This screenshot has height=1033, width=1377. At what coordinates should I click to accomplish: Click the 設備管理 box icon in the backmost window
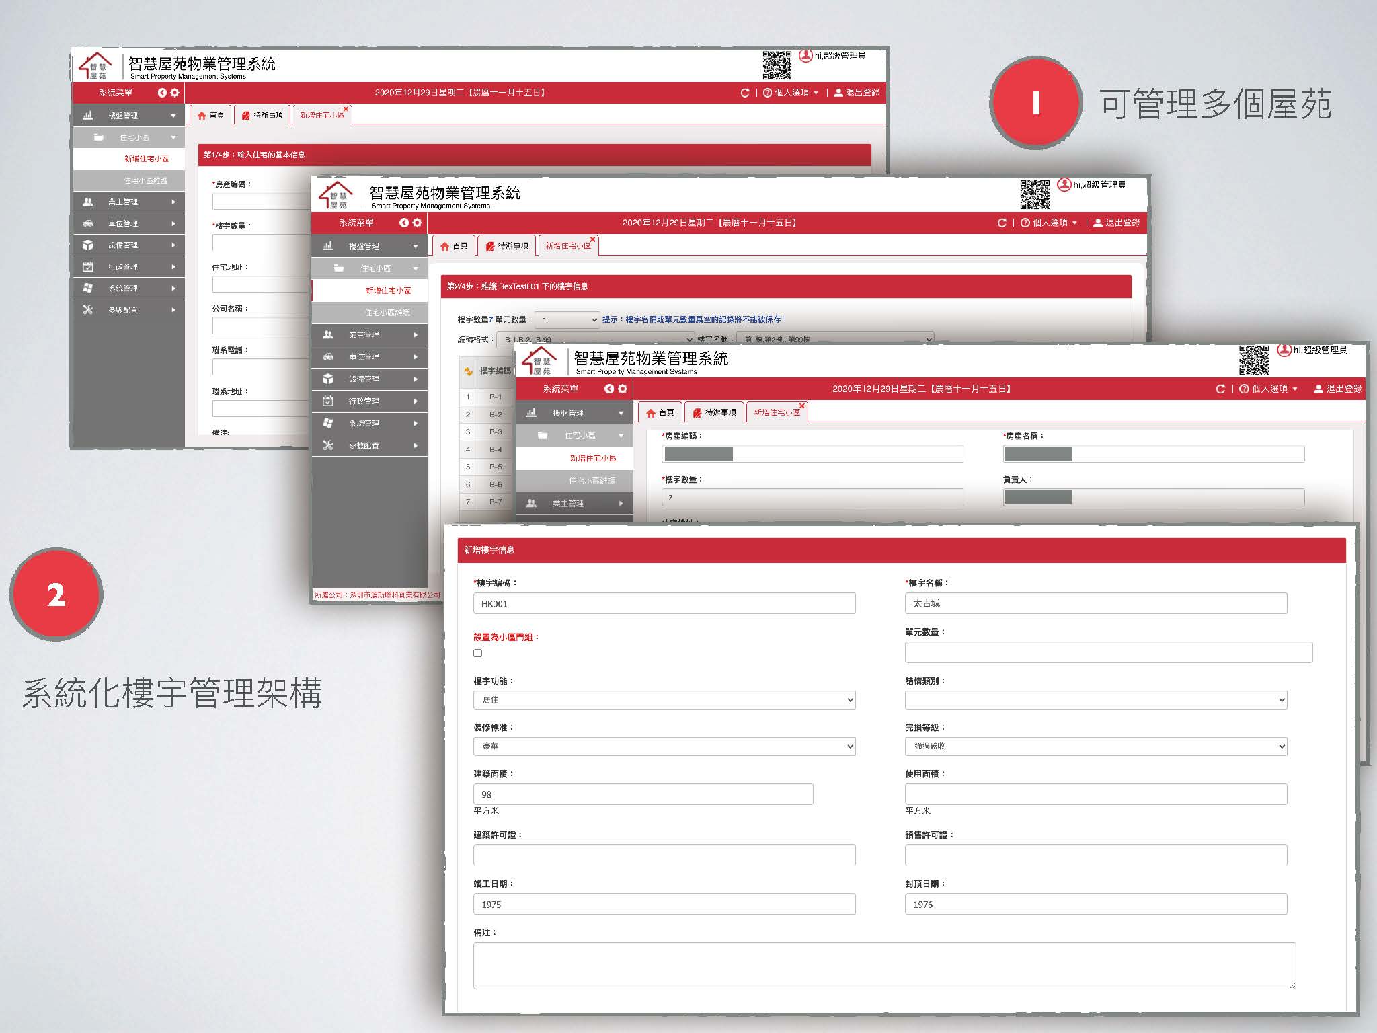87,245
